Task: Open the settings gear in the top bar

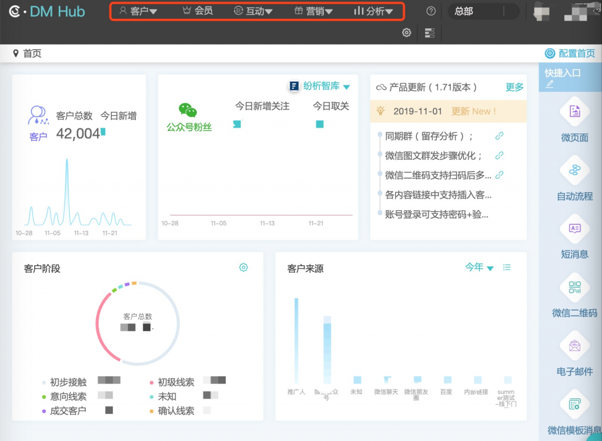Action: [406, 33]
